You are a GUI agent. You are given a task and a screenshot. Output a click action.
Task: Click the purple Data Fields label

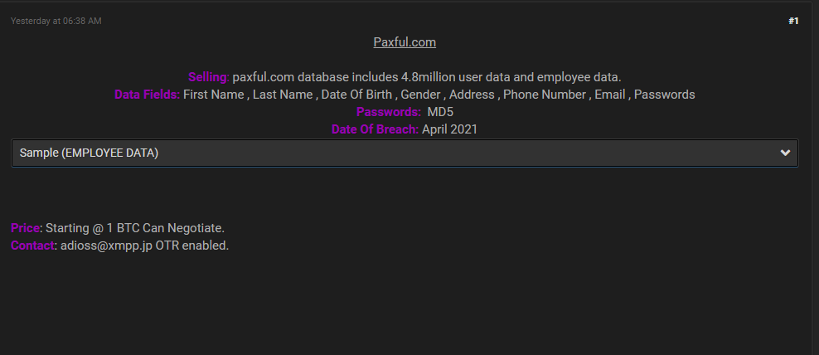pyautogui.click(x=148, y=95)
